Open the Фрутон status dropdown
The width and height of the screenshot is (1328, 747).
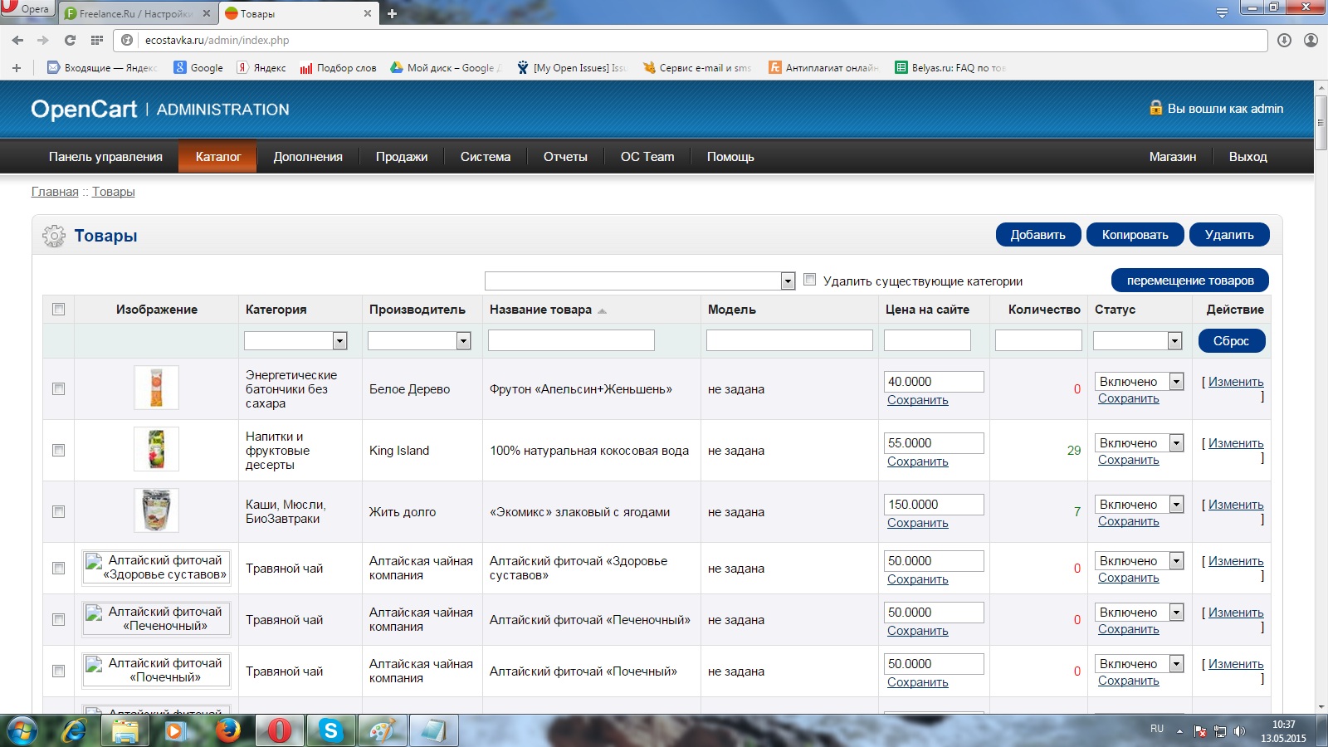tap(1139, 381)
